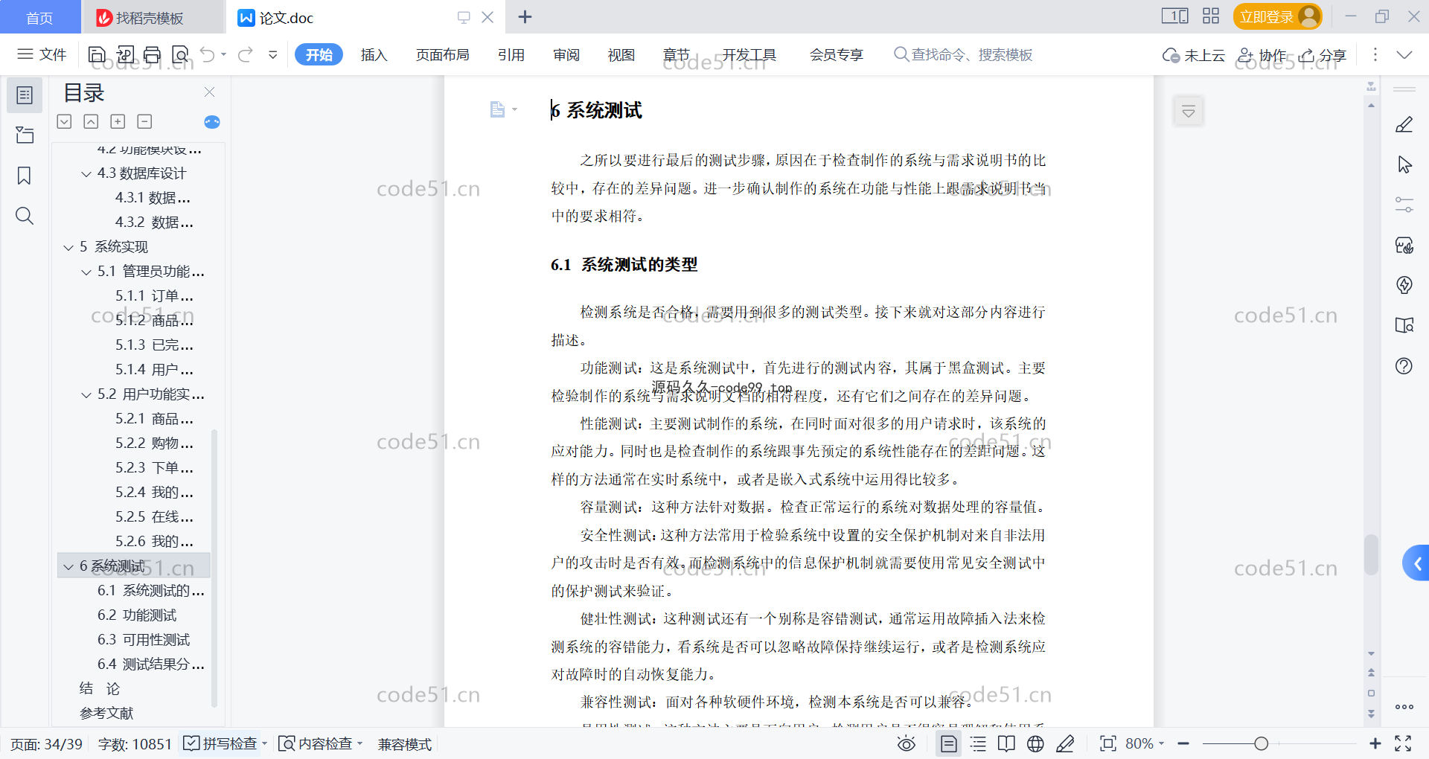Screen dimensions: 1429x759
Task: Expand the blue side panel arrow
Action: pos(1416,564)
